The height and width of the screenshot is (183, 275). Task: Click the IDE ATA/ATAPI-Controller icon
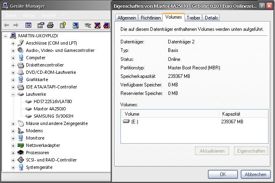click(21, 87)
